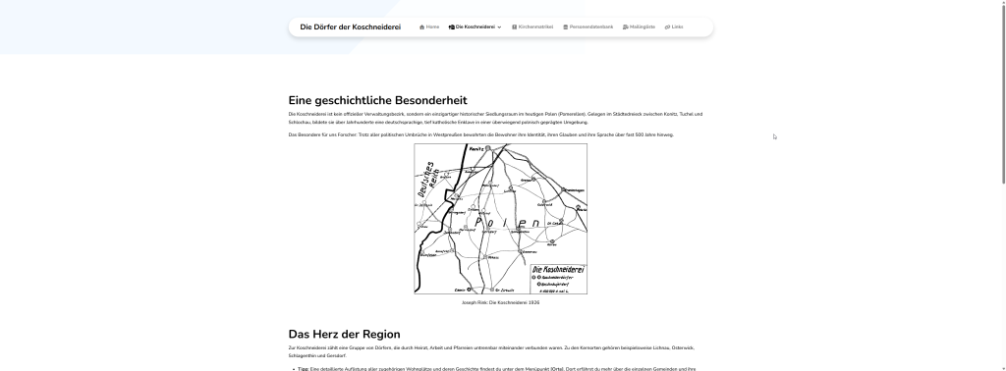The width and height of the screenshot is (1006, 371).
Task: Click the Die Koschneiderei menu icon
Action: (451, 26)
